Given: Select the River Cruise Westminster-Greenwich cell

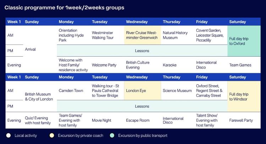Looking at the screenshot, I should point(142,35).
